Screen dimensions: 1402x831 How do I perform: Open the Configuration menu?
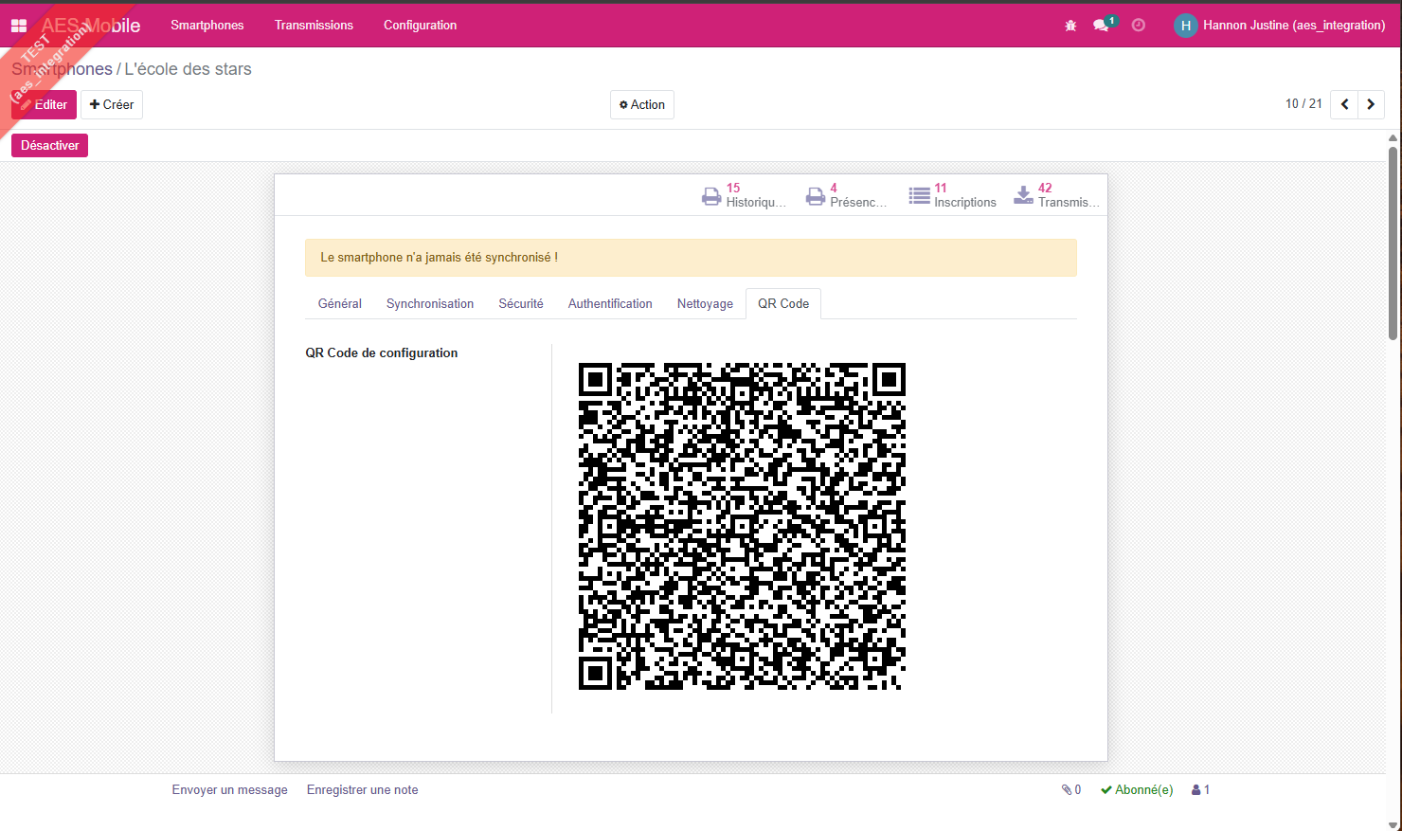click(420, 26)
